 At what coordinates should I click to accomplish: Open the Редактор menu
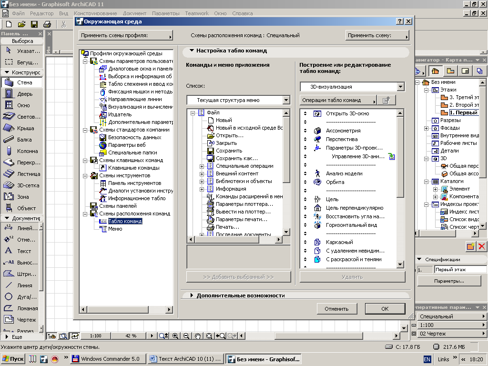pos(42,13)
